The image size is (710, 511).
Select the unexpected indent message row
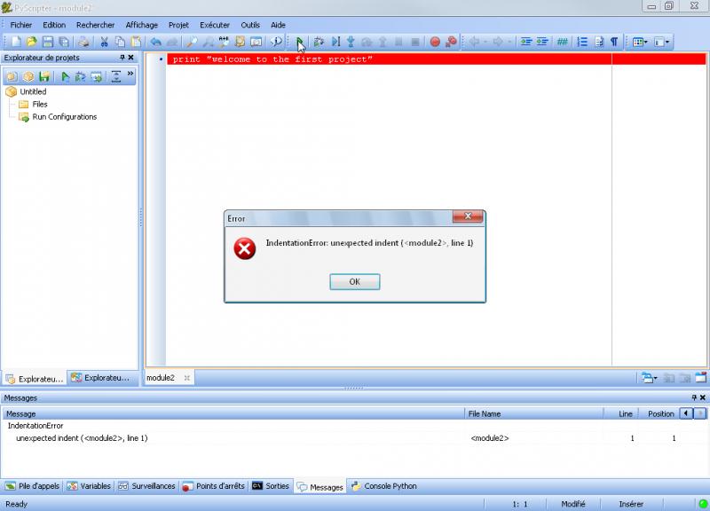[353, 438]
